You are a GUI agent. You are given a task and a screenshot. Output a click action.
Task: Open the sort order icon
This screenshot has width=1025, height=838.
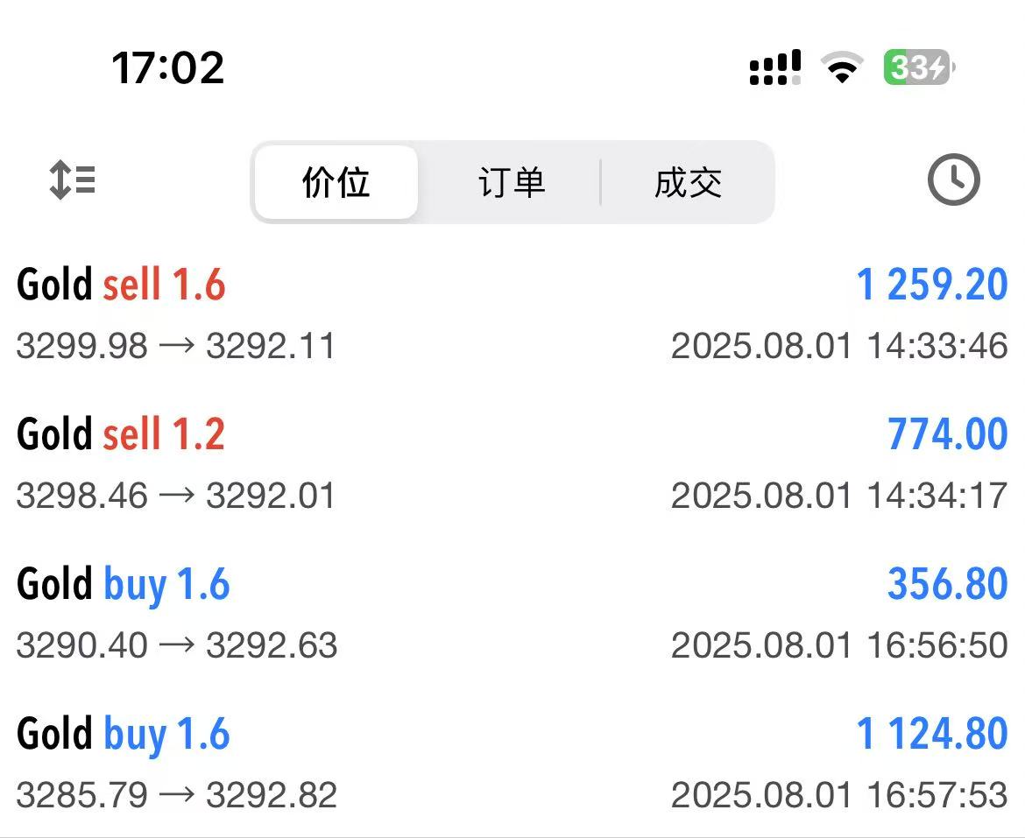point(73,180)
